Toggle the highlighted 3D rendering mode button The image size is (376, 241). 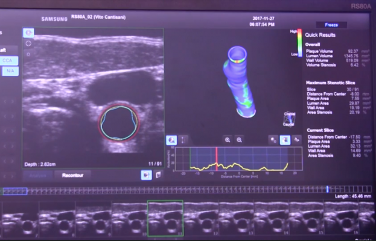(x=285, y=140)
